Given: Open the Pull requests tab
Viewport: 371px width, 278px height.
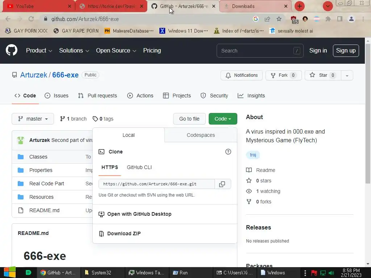Looking at the screenshot, I should click(x=97, y=96).
